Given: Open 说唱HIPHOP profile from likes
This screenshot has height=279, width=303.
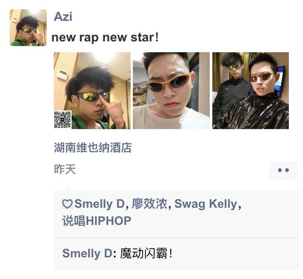Looking at the screenshot, I should click(x=97, y=221).
